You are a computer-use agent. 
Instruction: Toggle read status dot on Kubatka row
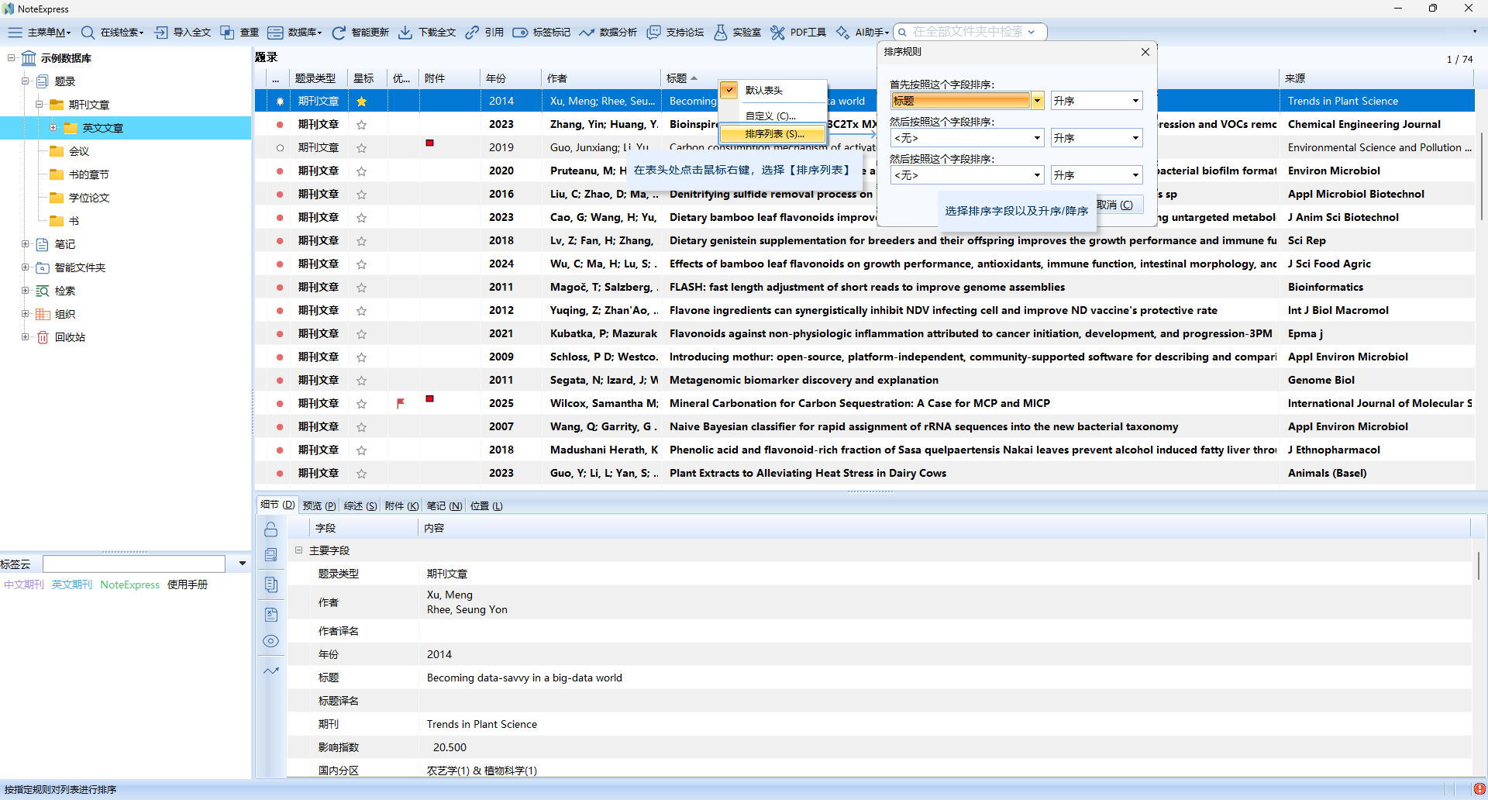pyautogui.click(x=280, y=333)
